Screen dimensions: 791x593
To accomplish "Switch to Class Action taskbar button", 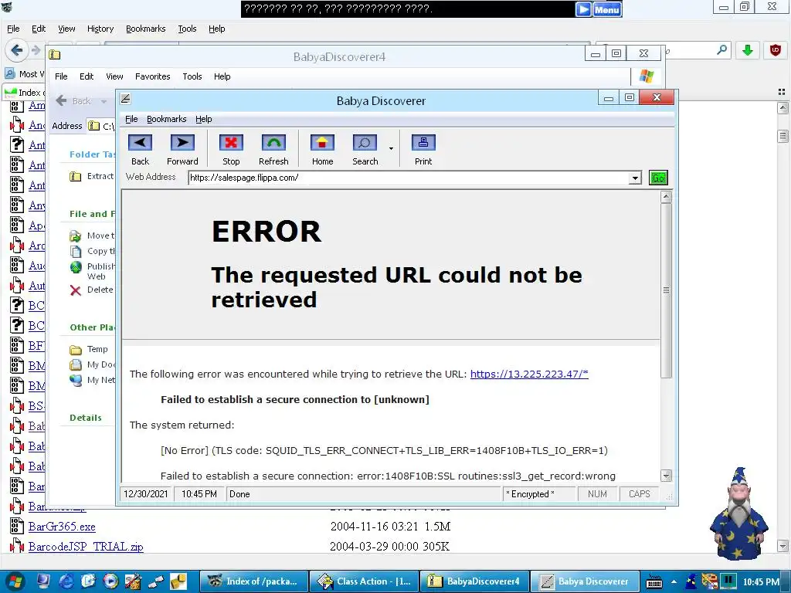I will [363, 581].
